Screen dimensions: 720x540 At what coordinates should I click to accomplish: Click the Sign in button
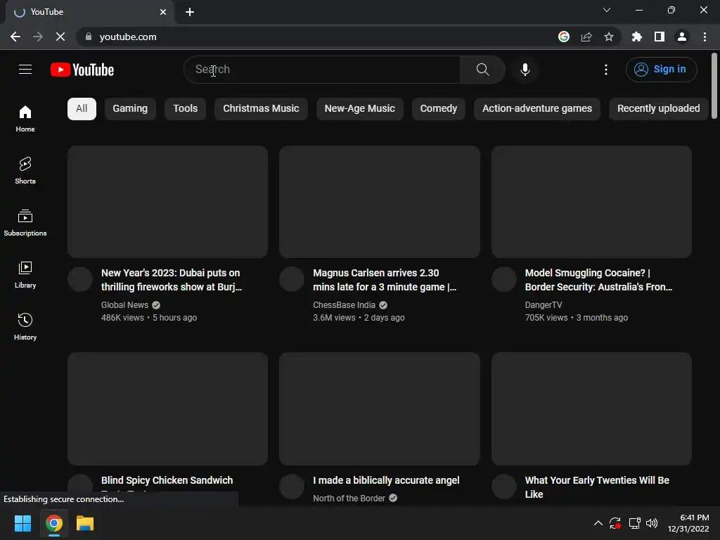pyautogui.click(x=661, y=70)
